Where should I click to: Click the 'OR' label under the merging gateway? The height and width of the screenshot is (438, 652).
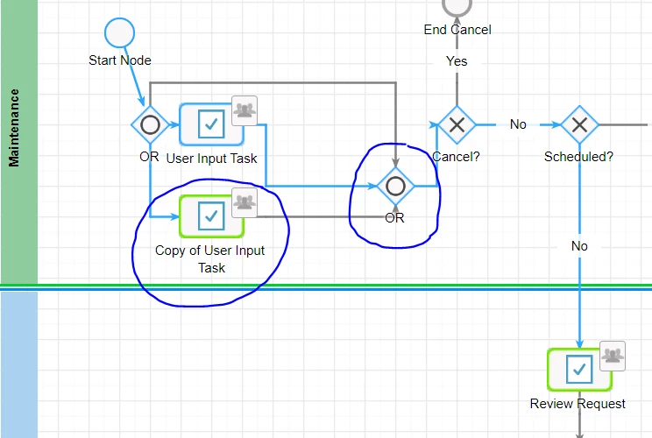[x=394, y=218]
